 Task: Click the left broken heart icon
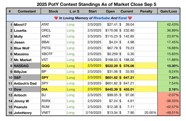56,18
